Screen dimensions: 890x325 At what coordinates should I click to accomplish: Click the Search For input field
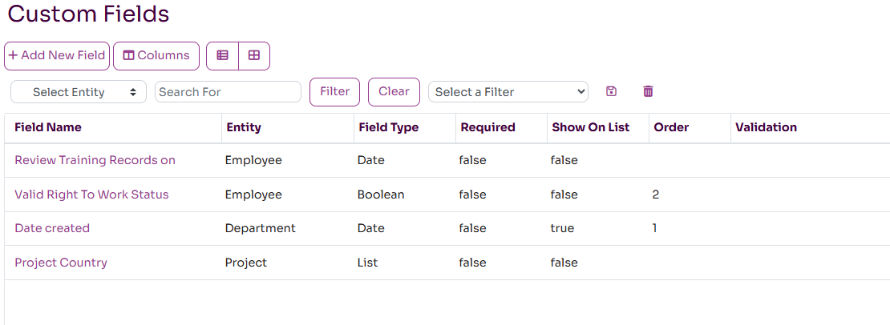(x=228, y=92)
